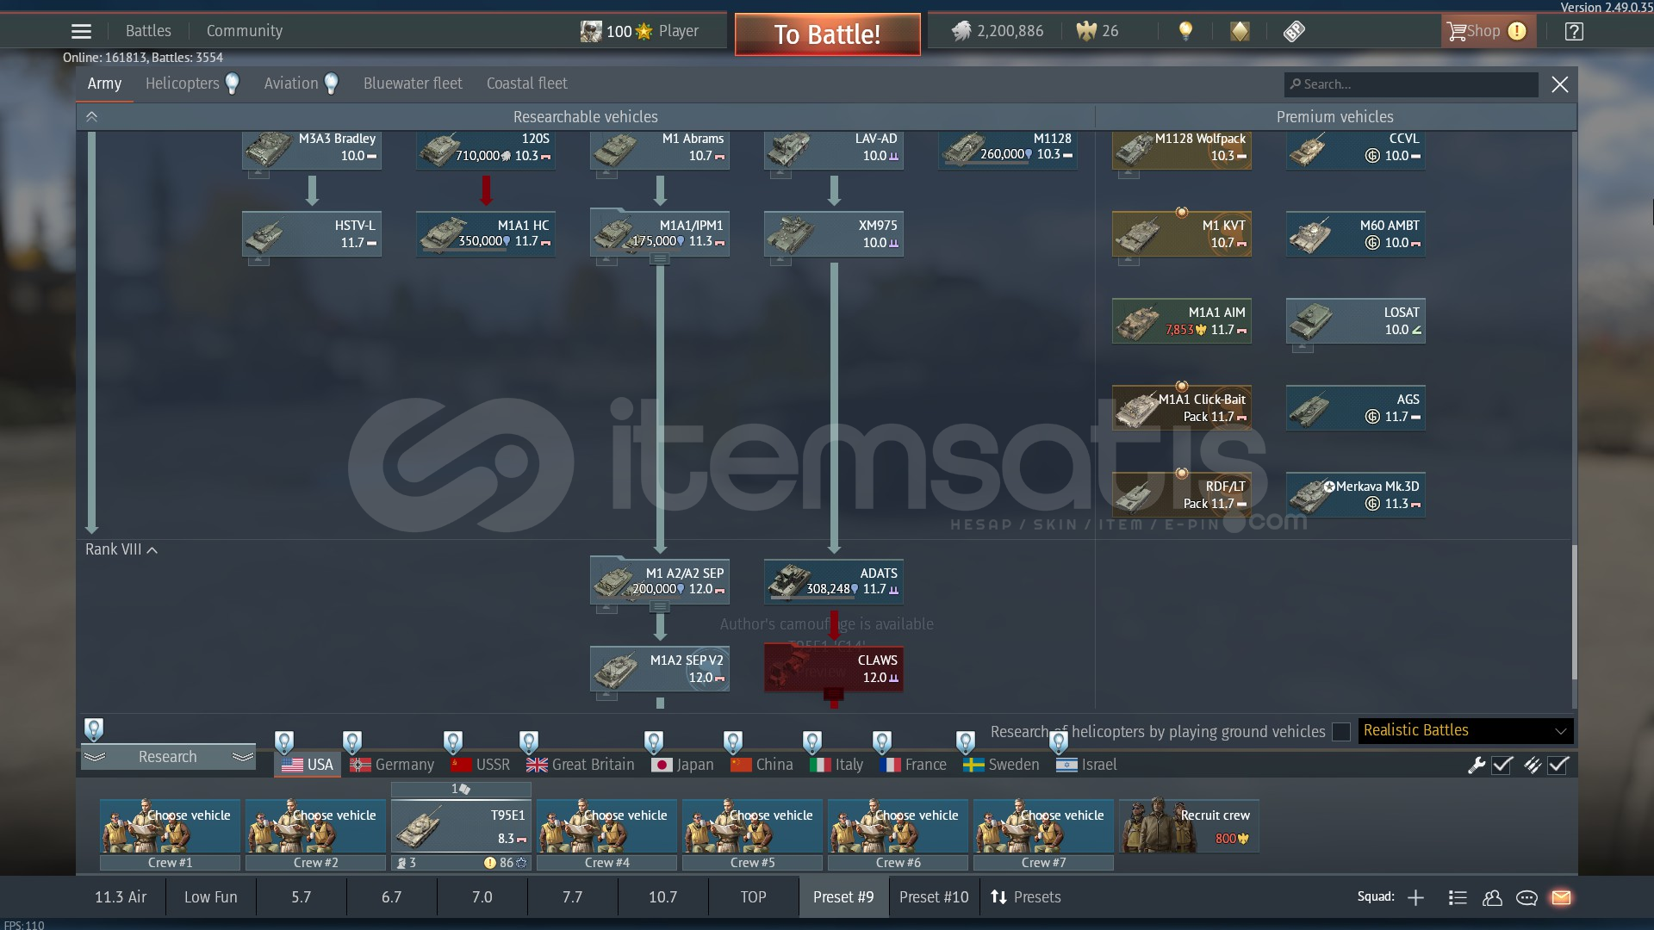Viewport: 1654px width, 930px height.
Task: Open the chat bubble icon
Action: [x=1527, y=897]
